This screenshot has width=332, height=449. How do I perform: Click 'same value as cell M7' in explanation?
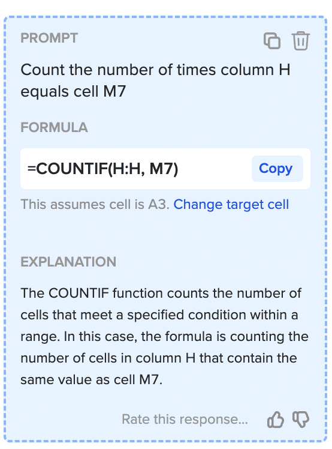[91, 380]
